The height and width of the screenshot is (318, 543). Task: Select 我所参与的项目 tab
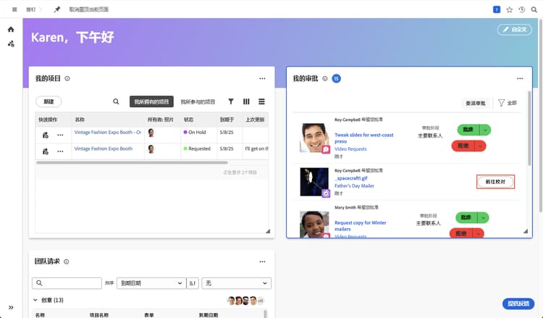tap(198, 102)
